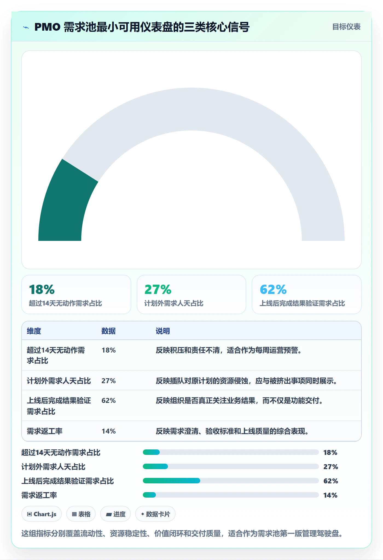Select the description starting "反映插队对原计划的资源侵蚀"
383x560 pixels.
(x=247, y=381)
